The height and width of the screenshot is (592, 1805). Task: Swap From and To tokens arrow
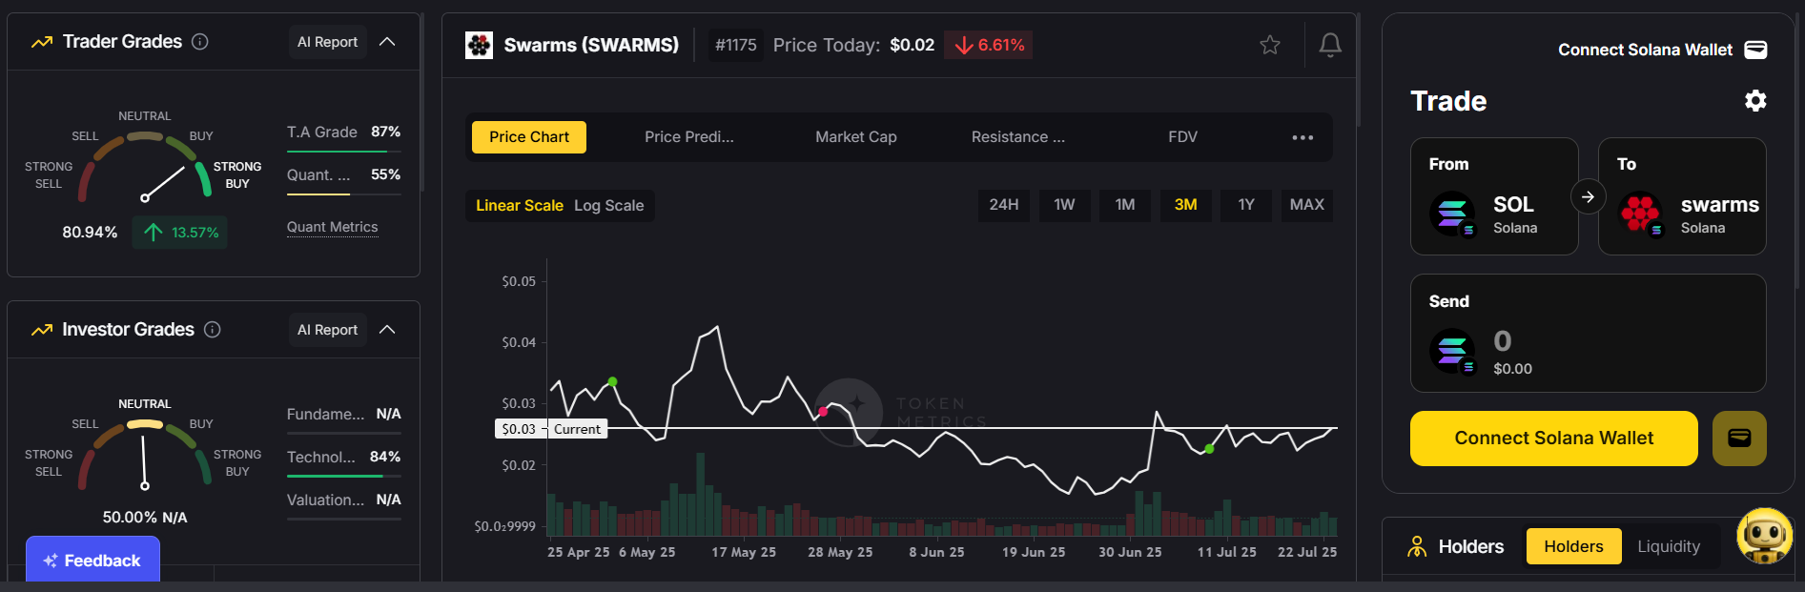point(1589,197)
